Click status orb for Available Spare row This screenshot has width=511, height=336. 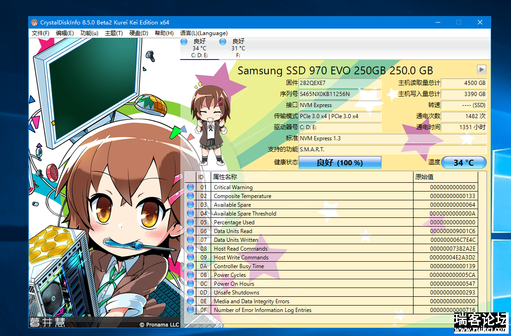pyautogui.click(x=190, y=205)
